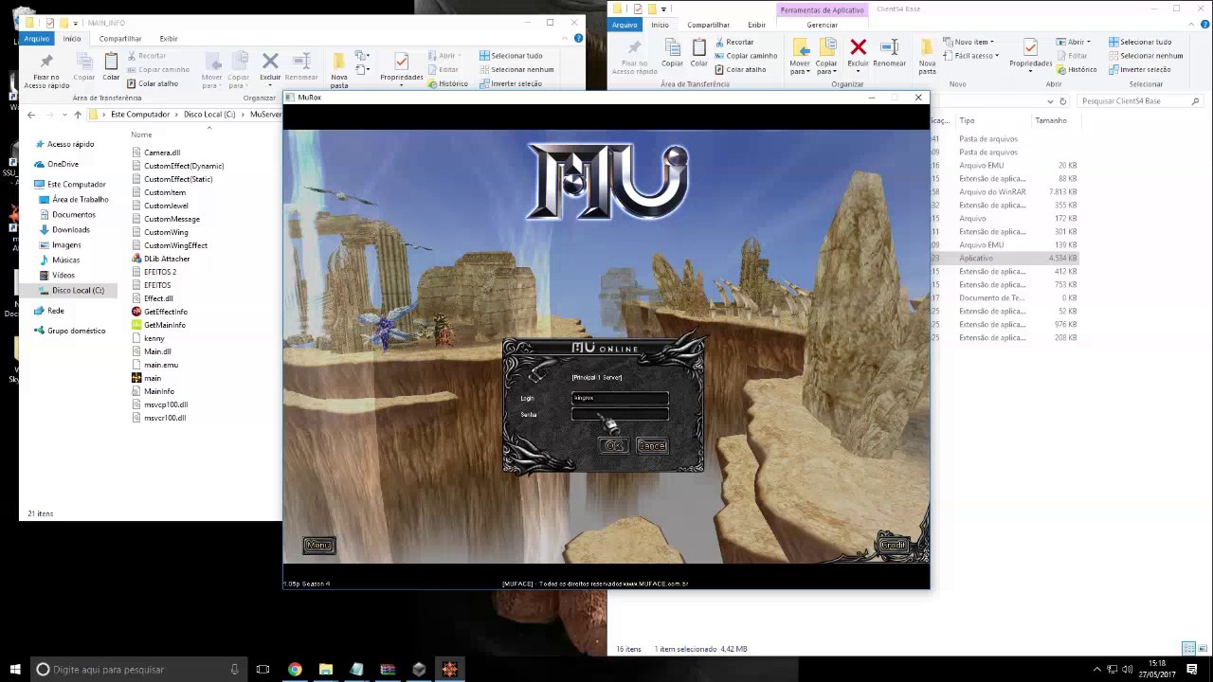Select DLib Attacher file in list

click(167, 259)
